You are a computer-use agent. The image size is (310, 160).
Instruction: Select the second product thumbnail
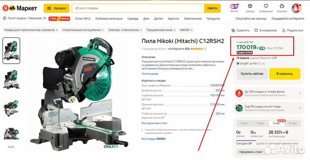click(x=11, y=80)
